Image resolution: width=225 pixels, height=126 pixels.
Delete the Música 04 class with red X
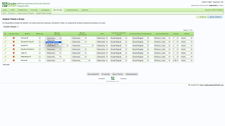(x=14, y=60)
